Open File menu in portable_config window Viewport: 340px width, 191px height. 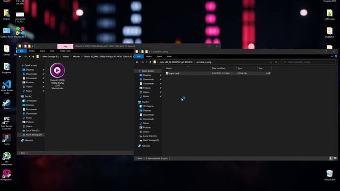click(x=139, y=56)
